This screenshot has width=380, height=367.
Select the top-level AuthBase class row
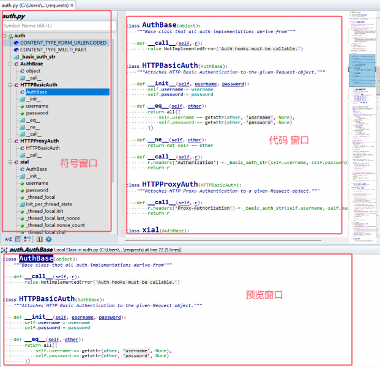click(31, 64)
